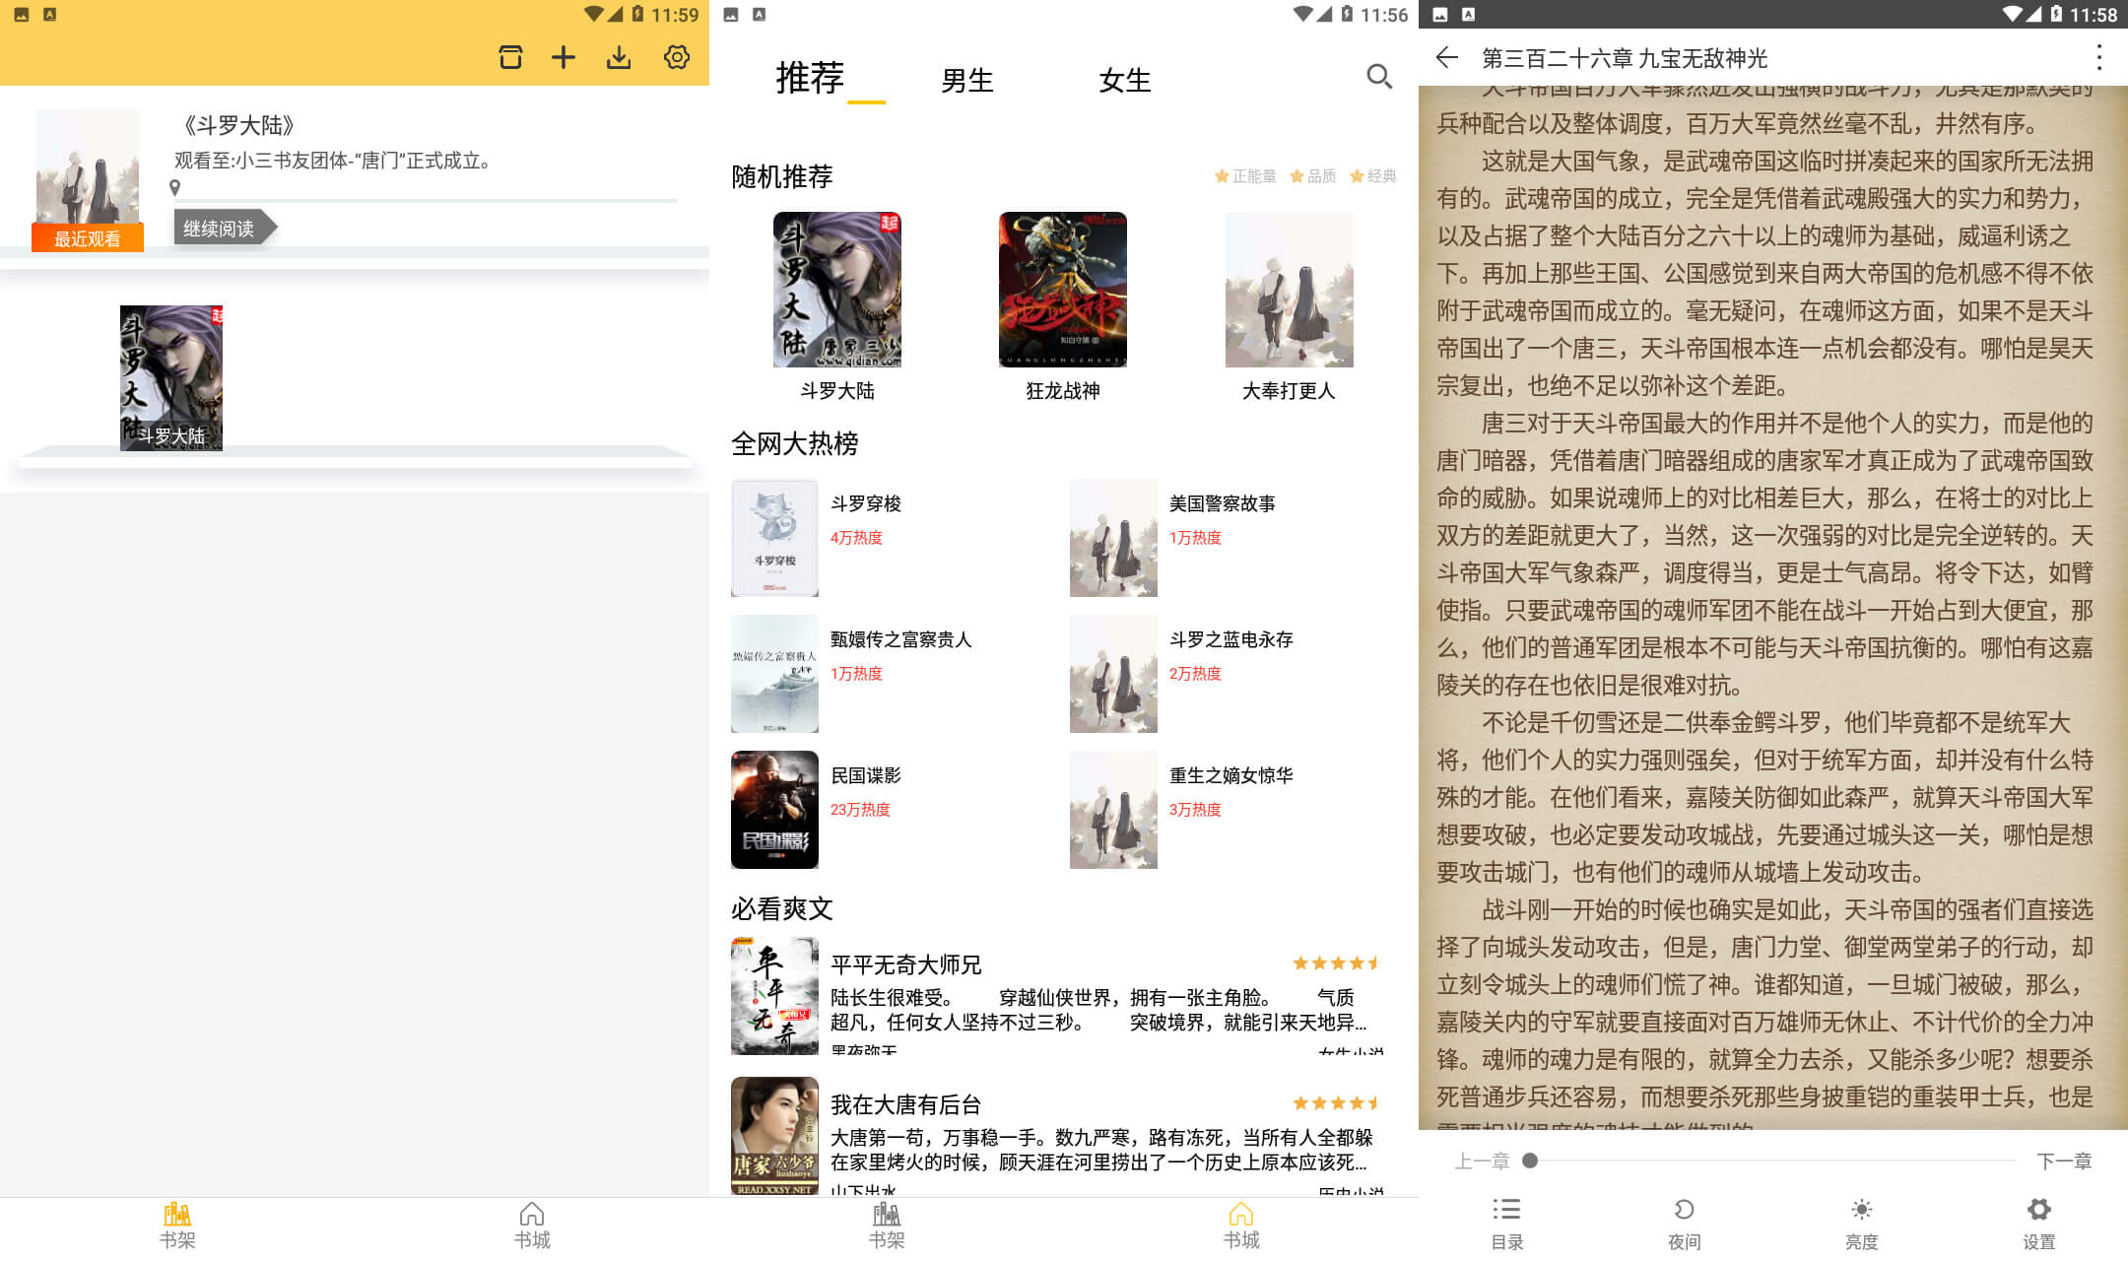Switch to the 男生 tab
The image size is (2128, 1261).
pyautogui.click(x=966, y=81)
